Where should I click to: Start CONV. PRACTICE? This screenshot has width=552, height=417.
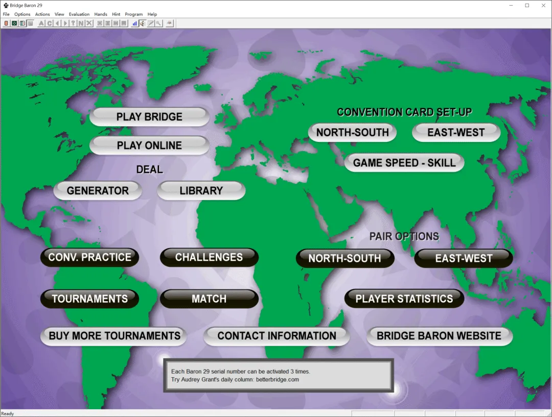click(90, 257)
